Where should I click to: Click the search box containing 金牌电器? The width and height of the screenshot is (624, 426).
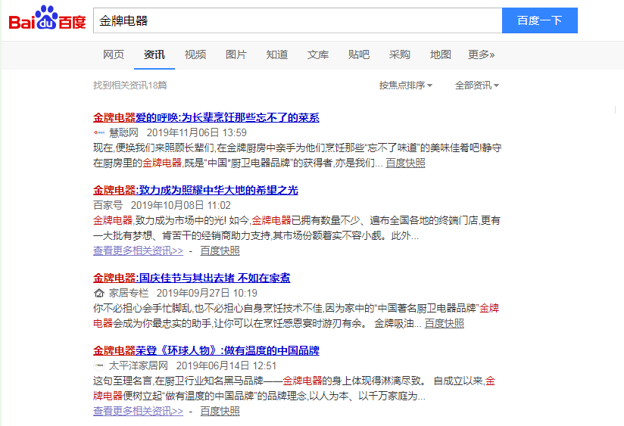click(x=298, y=20)
